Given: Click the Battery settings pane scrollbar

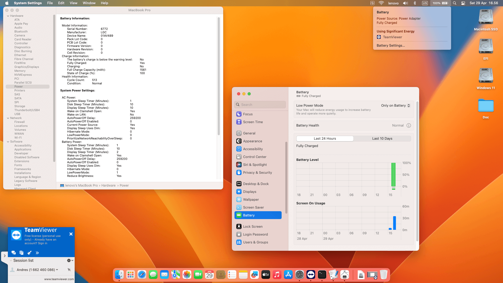Looking at the screenshot, I should point(417,172).
